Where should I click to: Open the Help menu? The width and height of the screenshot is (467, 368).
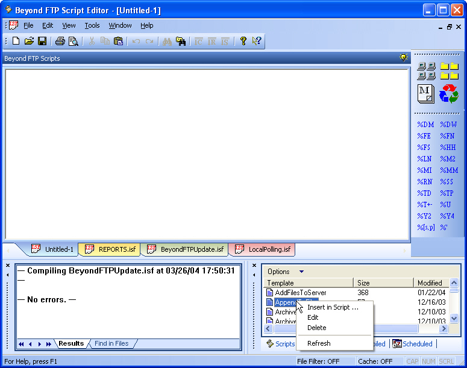coord(147,26)
